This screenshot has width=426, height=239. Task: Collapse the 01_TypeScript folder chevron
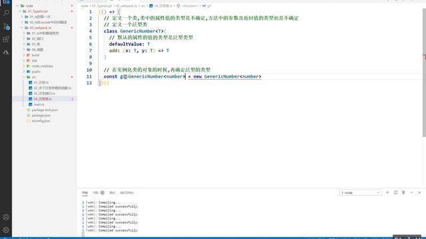pos(20,11)
